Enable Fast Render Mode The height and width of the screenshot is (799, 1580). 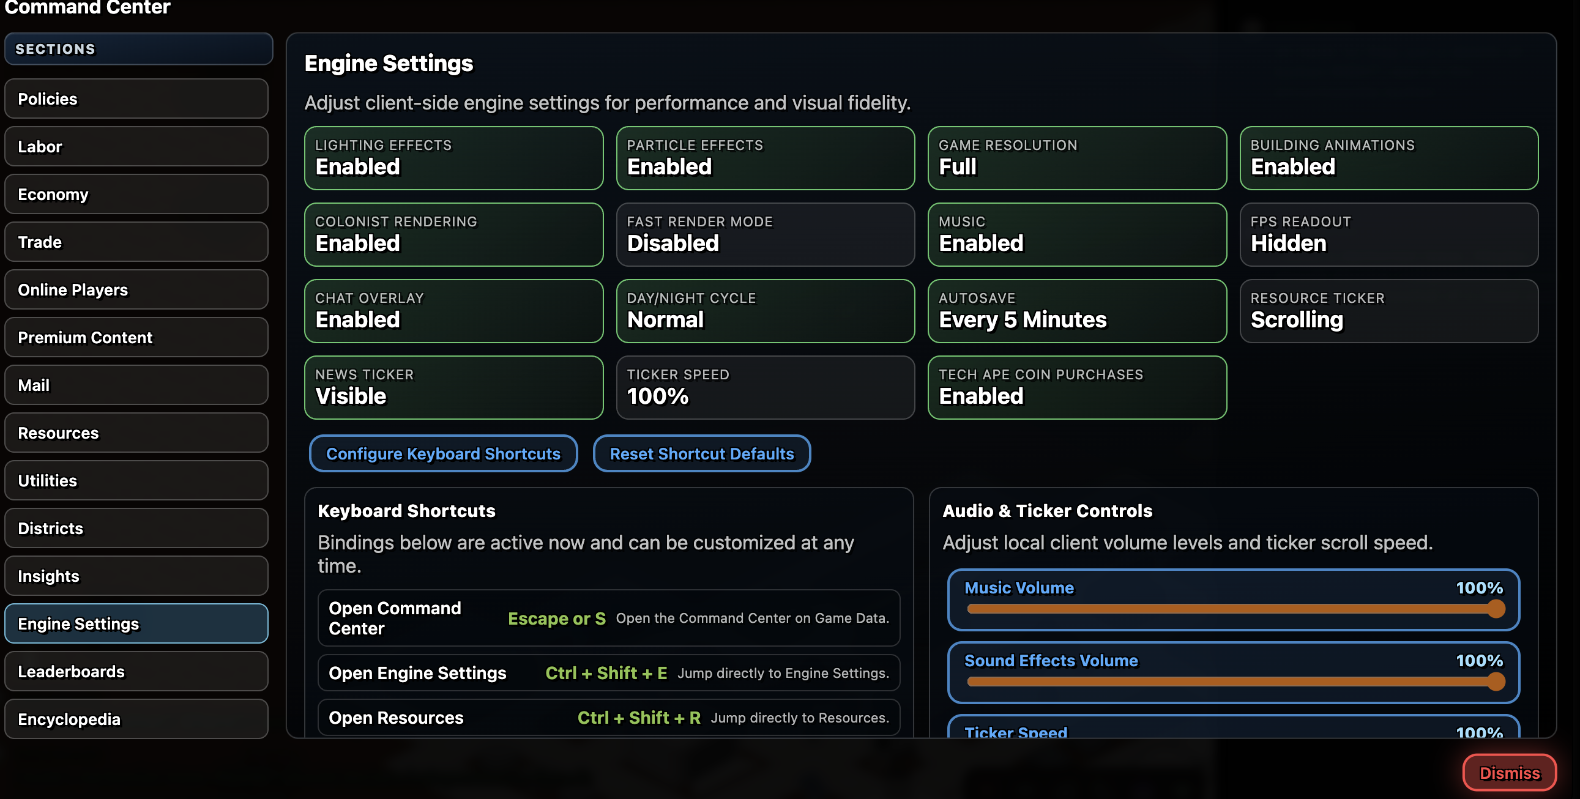coord(766,235)
